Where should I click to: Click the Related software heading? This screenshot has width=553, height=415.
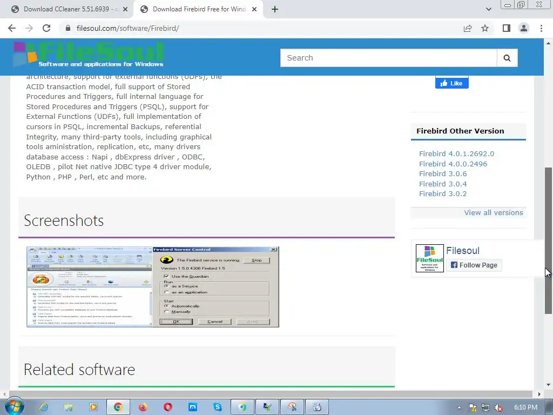[x=79, y=370]
